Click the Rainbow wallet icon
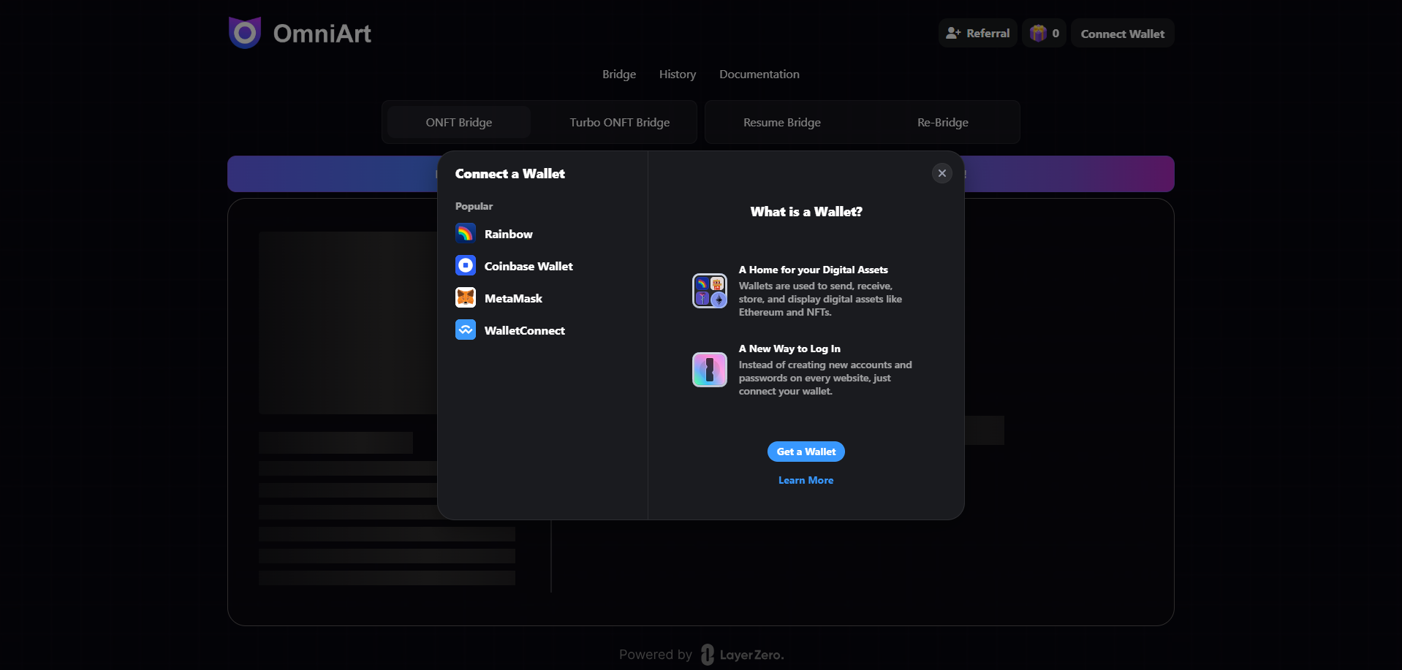 click(x=466, y=234)
